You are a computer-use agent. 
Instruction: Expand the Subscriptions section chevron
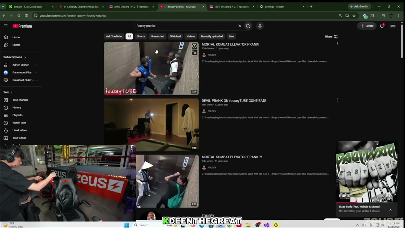tap(25, 57)
